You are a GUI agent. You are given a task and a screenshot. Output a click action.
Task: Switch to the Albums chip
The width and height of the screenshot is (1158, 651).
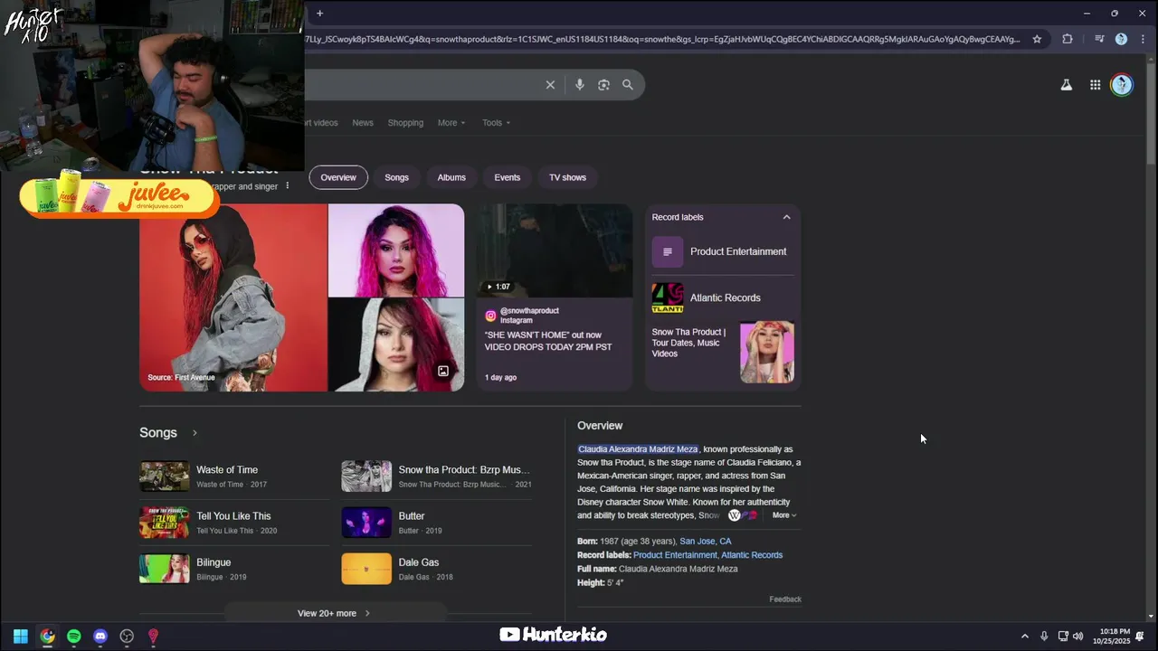[x=451, y=177]
